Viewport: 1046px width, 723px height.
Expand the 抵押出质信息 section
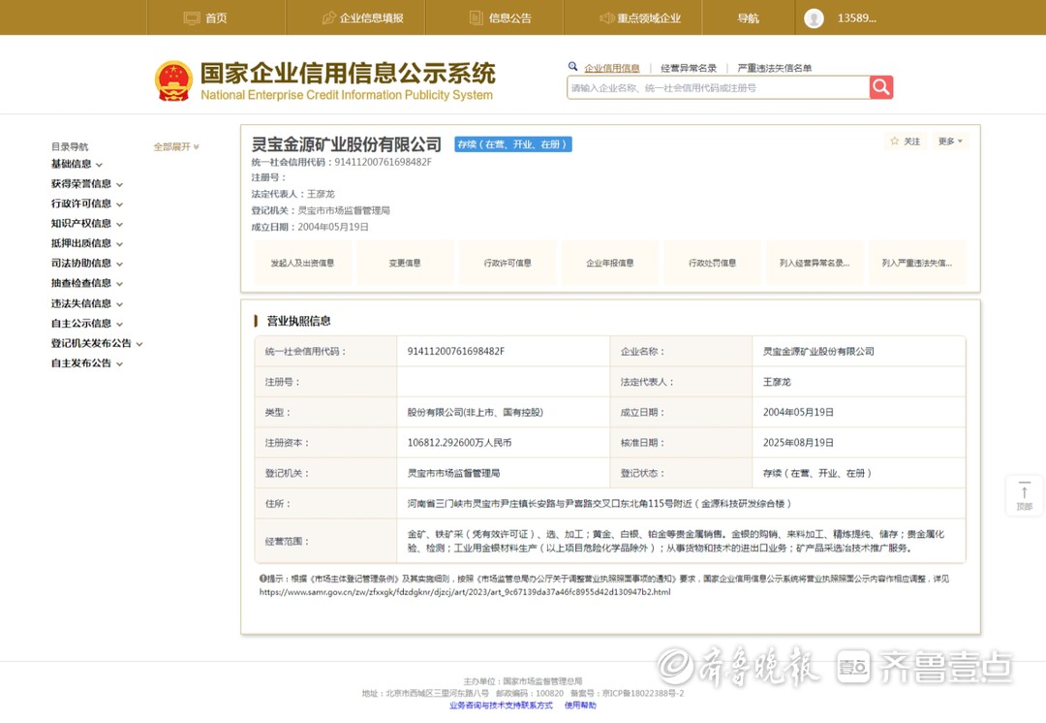(87, 243)
